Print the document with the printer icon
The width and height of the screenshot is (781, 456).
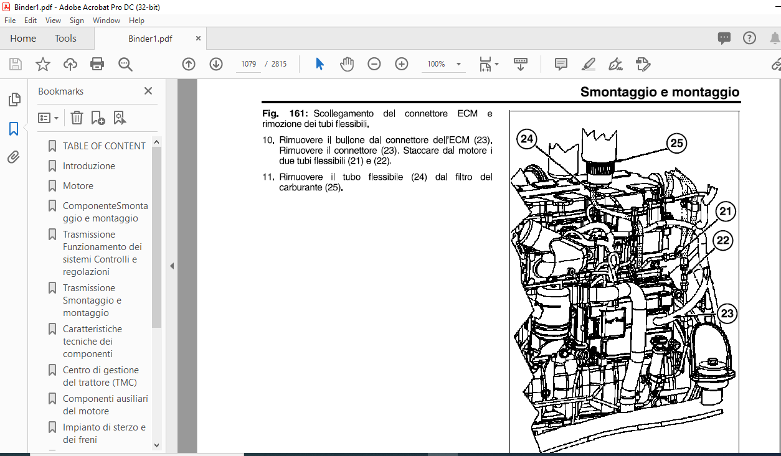[97, 64]
